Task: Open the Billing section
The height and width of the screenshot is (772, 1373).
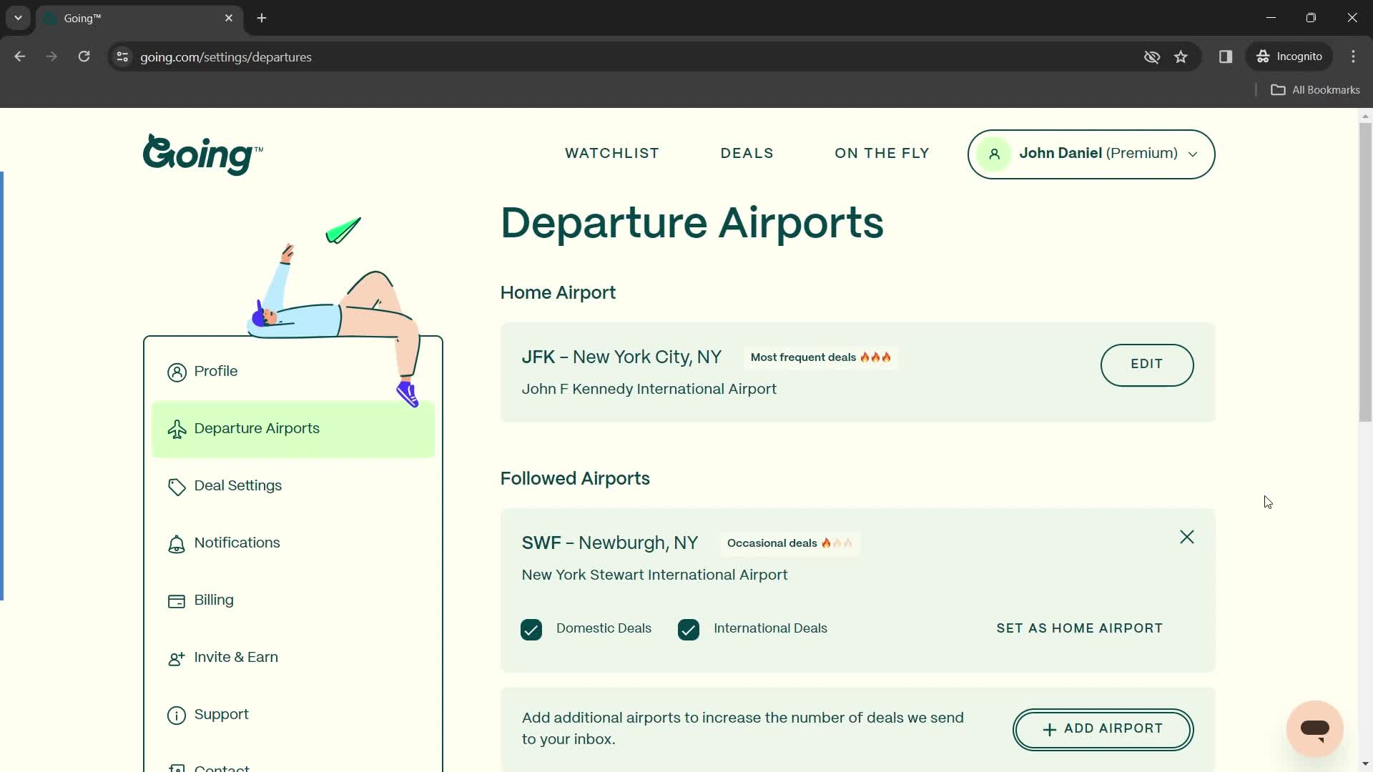Action: 293,600
